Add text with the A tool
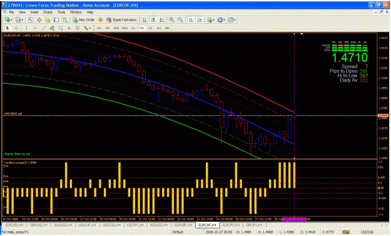 pos(69,28)
